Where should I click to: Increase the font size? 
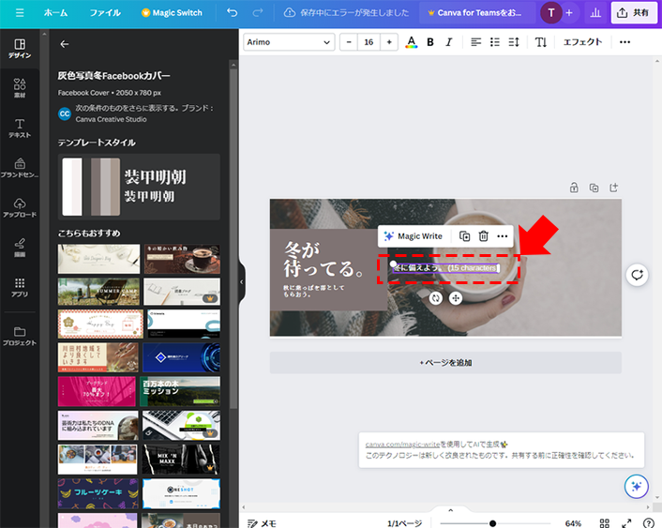pos(389,42)
